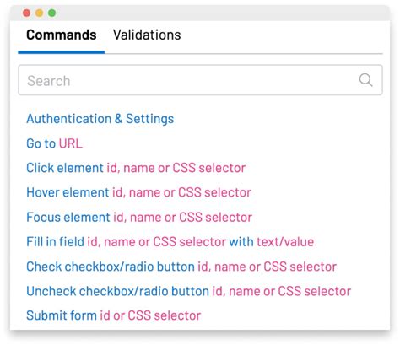Choose the Focus element command
This screenshot has height=345, width=400.
[x=139, y=218]
